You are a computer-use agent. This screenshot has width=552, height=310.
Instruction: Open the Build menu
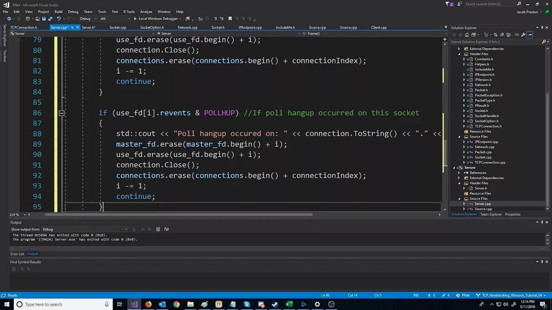58,12
